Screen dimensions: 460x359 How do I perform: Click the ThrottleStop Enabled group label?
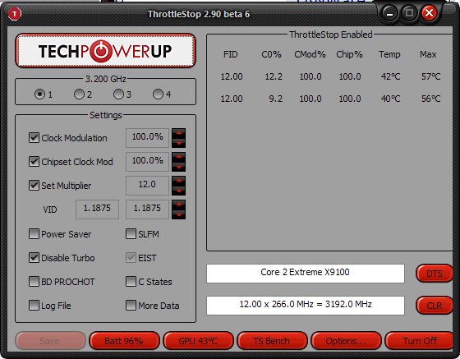tap(331, 35)
